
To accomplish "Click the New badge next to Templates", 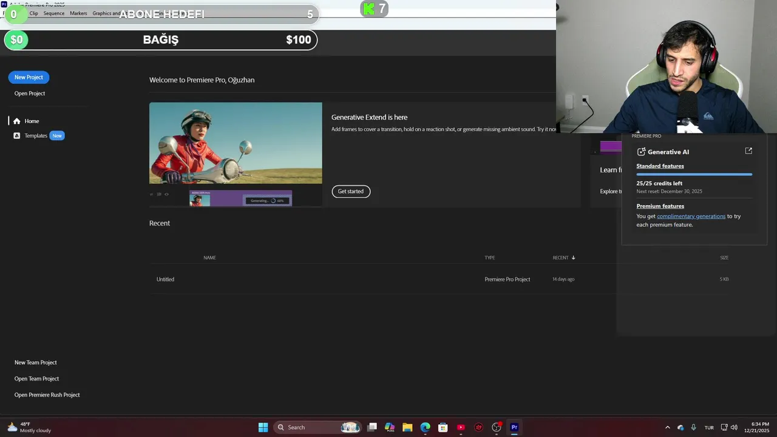I will point(57,136).
